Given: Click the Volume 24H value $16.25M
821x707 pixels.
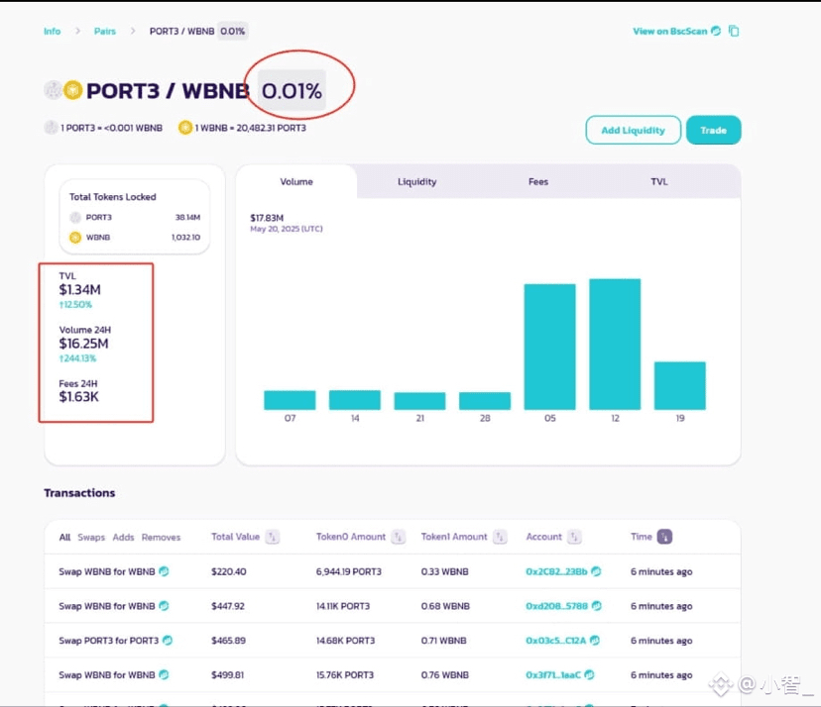Looking at the screenshot, I should [x=83, y=344].
